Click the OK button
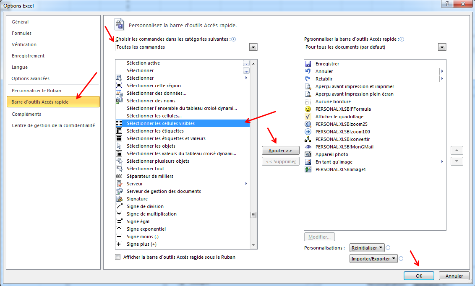Screen dimensions: 475x286 click(x=419, y=276)
